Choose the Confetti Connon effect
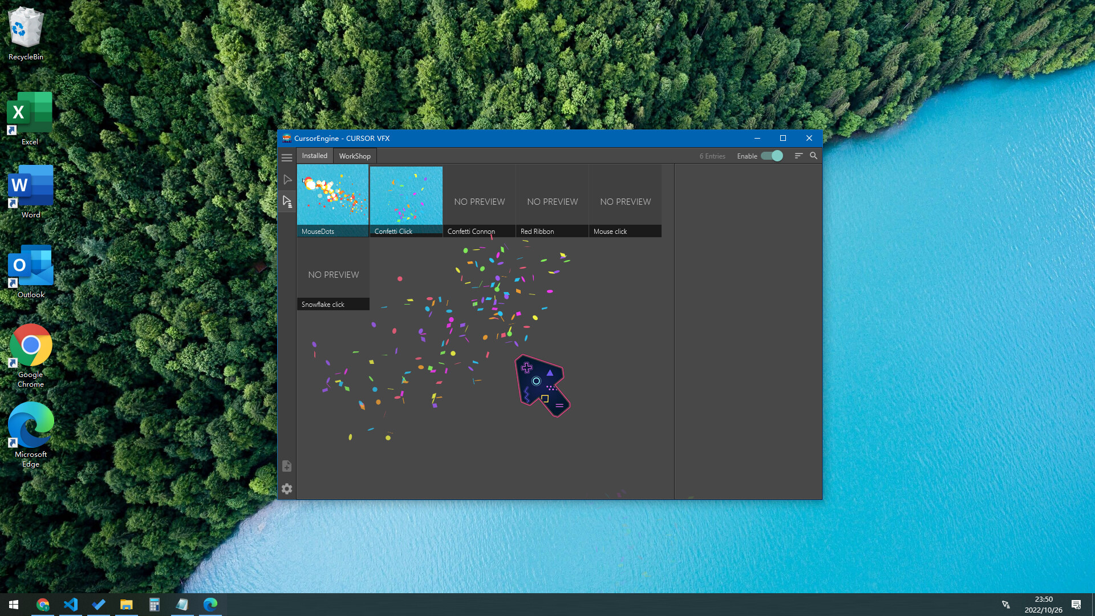The width and height of the screenshot is (1095, 616). (479, 201)
